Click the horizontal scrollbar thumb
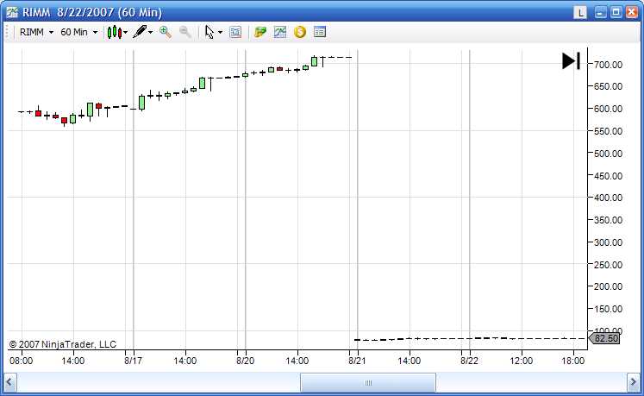Viewport: 644px width, 396px height. tap(368, 383)
